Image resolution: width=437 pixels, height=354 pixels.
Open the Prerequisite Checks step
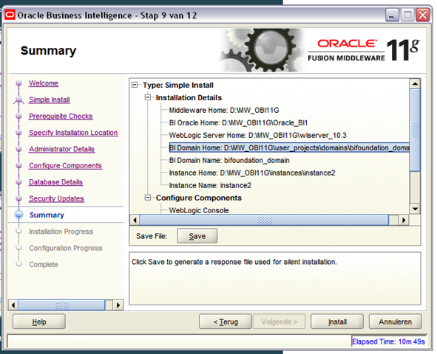[61, 116]
